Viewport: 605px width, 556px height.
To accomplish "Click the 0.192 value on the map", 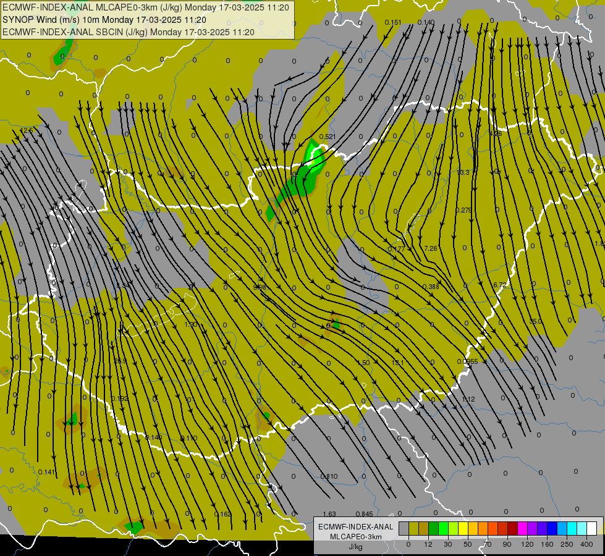I will point(120,398).
